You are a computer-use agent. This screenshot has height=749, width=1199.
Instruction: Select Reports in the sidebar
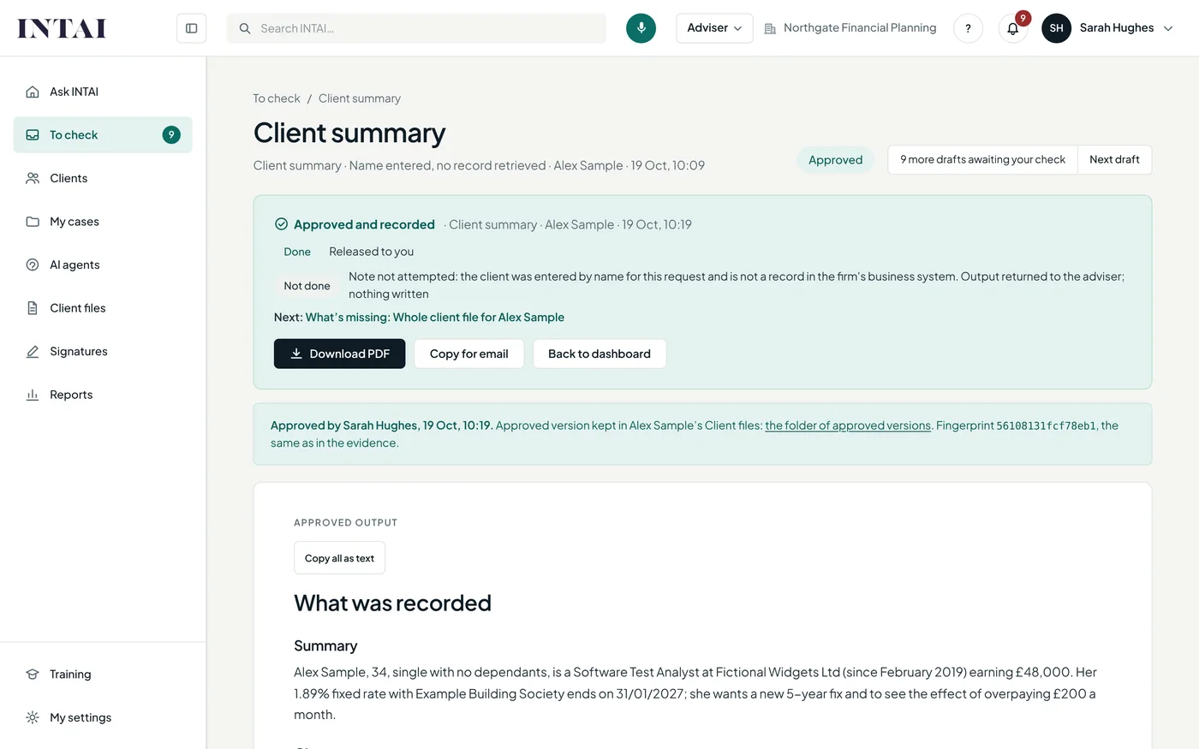coord(103,395)
